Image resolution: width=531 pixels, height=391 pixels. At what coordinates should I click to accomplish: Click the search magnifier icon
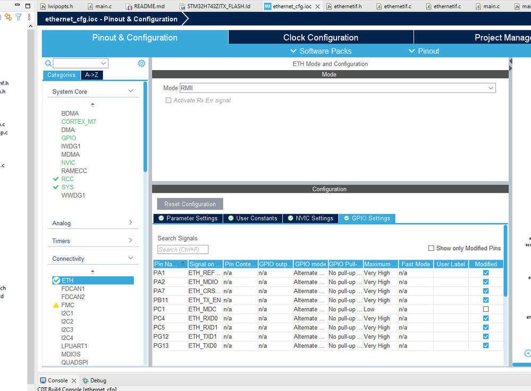pyautogui.click(x=48, y=63)
